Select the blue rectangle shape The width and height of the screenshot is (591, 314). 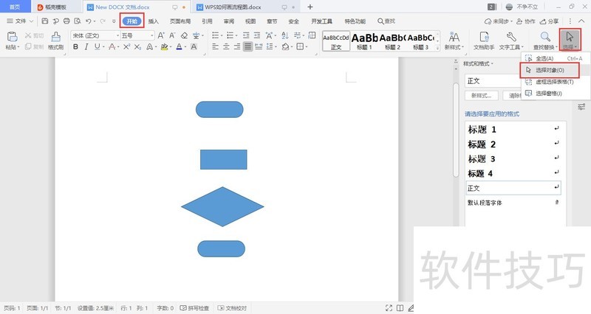tap(224, 159)
